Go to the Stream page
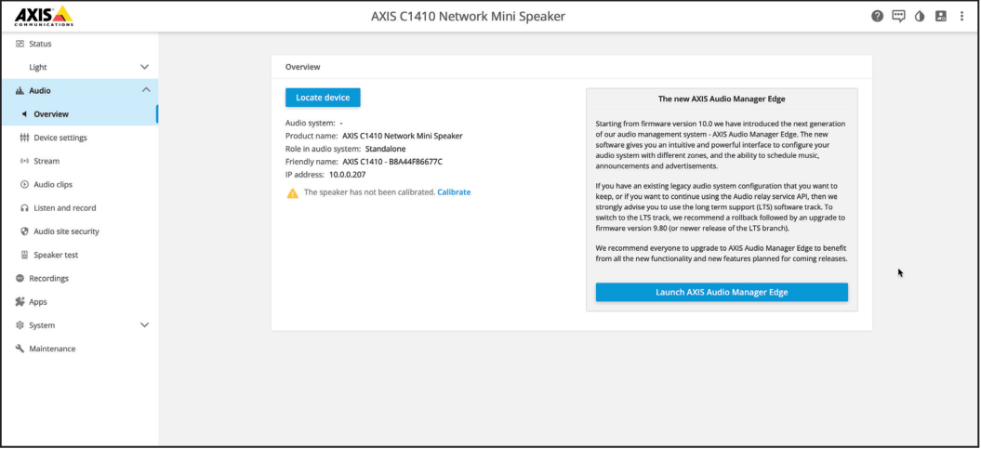This screenshot has width=981, height=449. click(x=46, y=161)
